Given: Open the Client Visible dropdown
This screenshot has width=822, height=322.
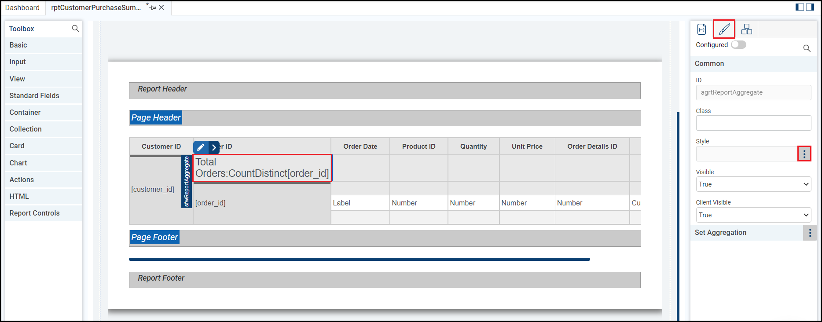Looking at the screenshot, I should tap(753, 215).
